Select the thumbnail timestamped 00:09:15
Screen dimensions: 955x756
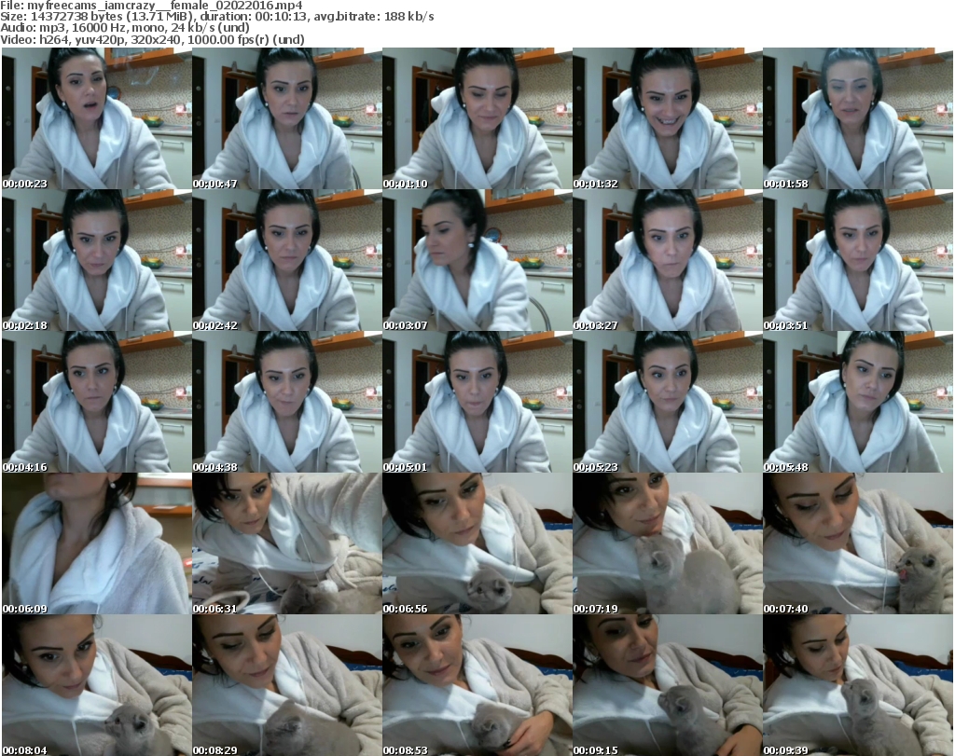click(x=668, y=685)
